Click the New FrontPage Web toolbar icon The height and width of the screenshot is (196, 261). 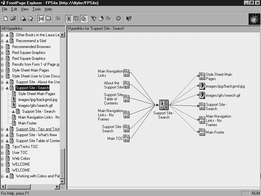[6, 19]
